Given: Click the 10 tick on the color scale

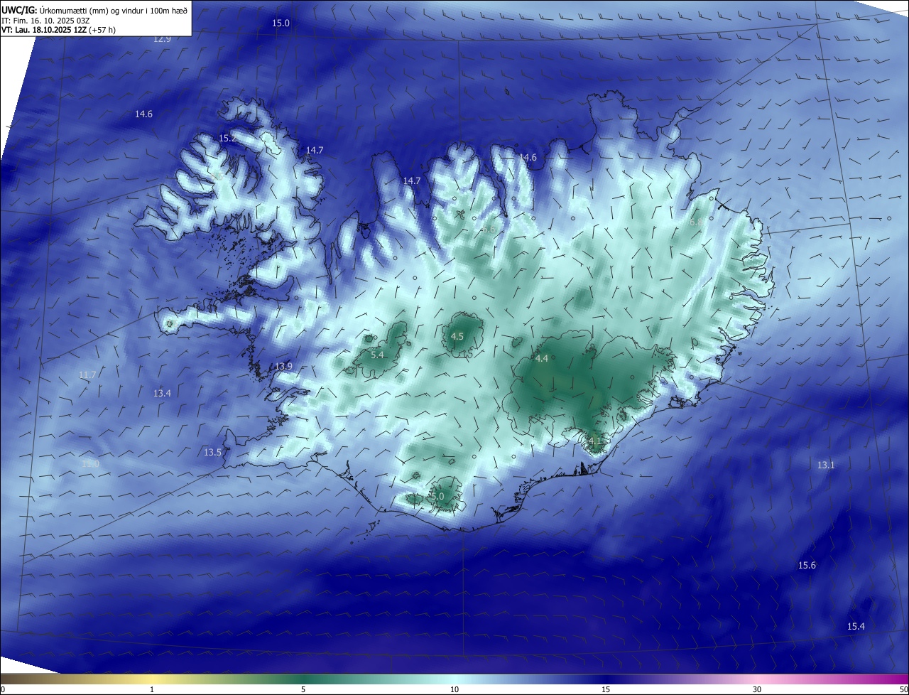Looking at the screenshot, I should point(454,689).
